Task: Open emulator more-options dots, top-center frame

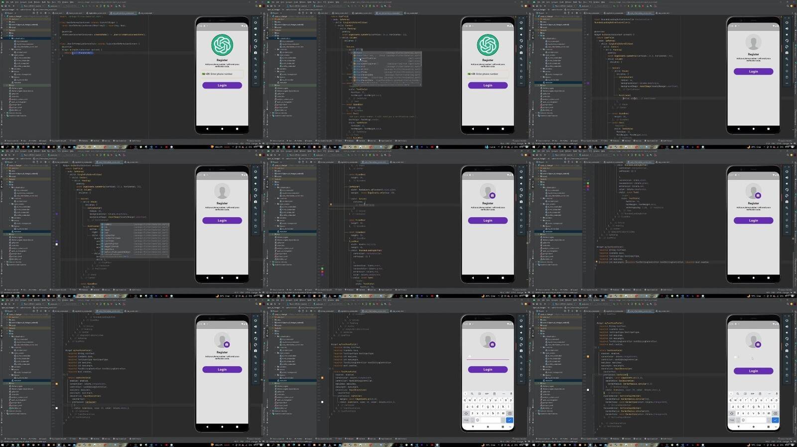Action: tap(521, 83)
